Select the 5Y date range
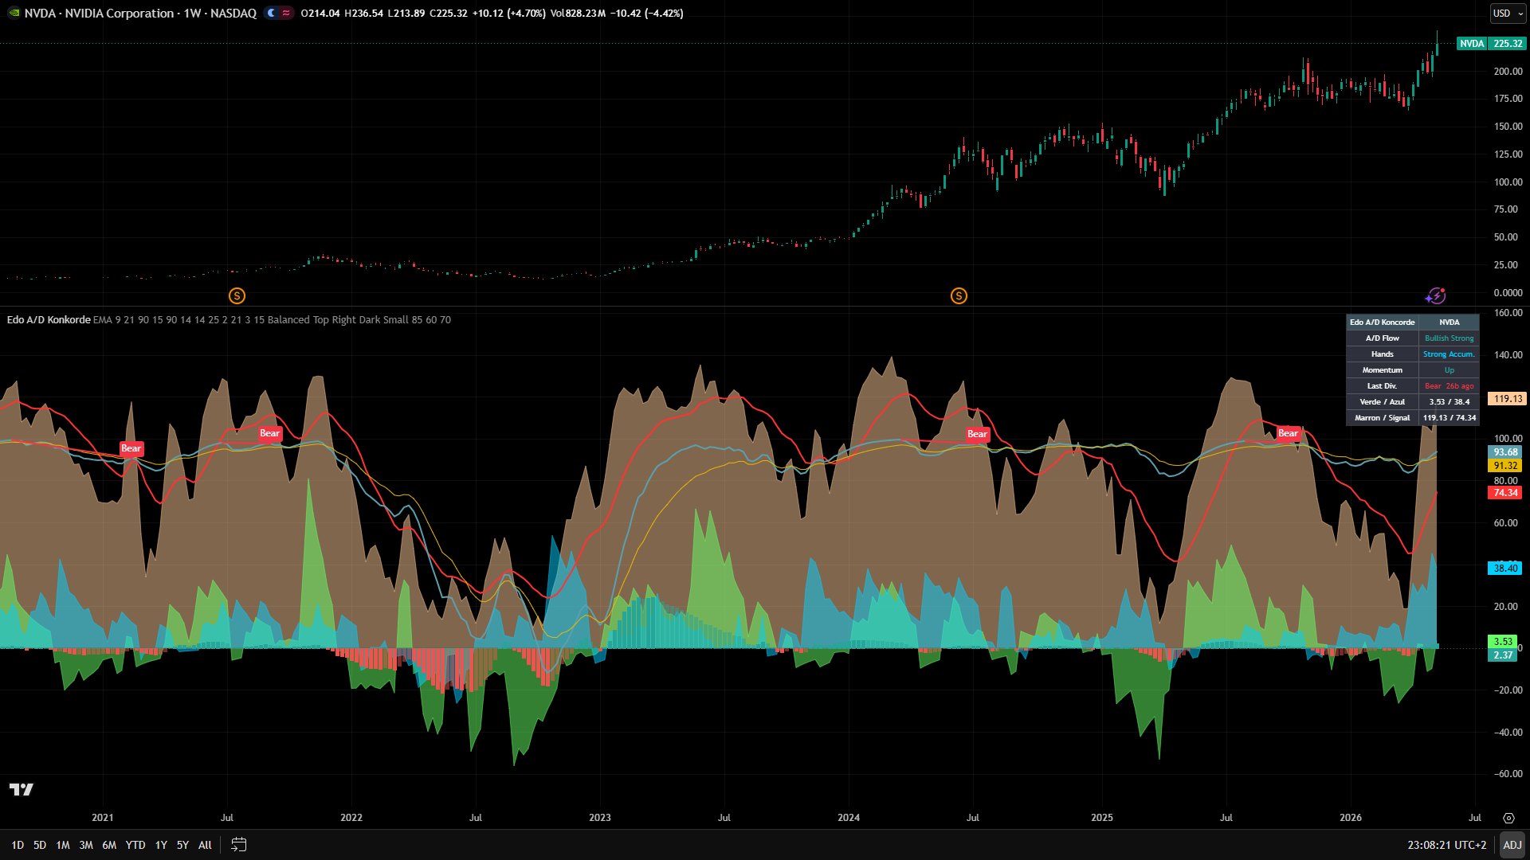 (182, 845)
